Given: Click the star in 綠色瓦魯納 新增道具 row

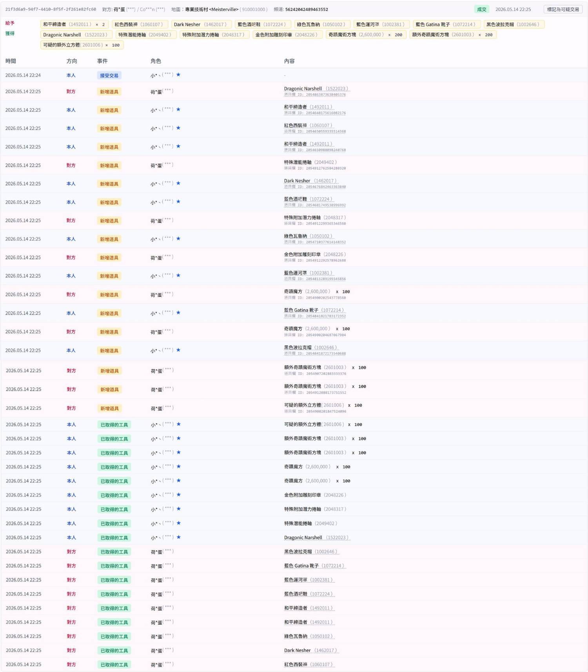Looking at the screenshot, I should point(178,238).
